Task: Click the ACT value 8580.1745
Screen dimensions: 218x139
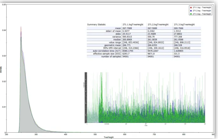Action: [x=128, y=51]
